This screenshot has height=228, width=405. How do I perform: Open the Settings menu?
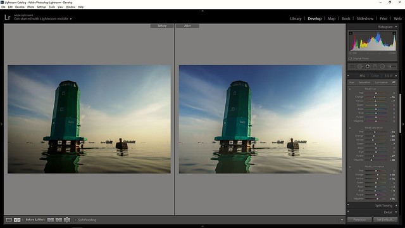pyautogui.click(x=42, y=7)
